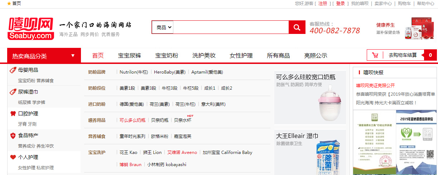Click 加州宝宝 California Baby link
Viewport: 438px width, 175px height.
pyautogui.click(x=227, y=152)
